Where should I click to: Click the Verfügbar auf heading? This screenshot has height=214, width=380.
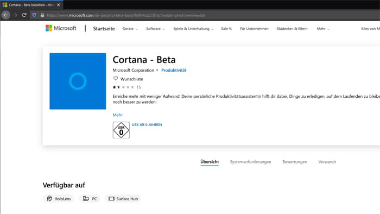pyautogui.click(x=64, y=185)
